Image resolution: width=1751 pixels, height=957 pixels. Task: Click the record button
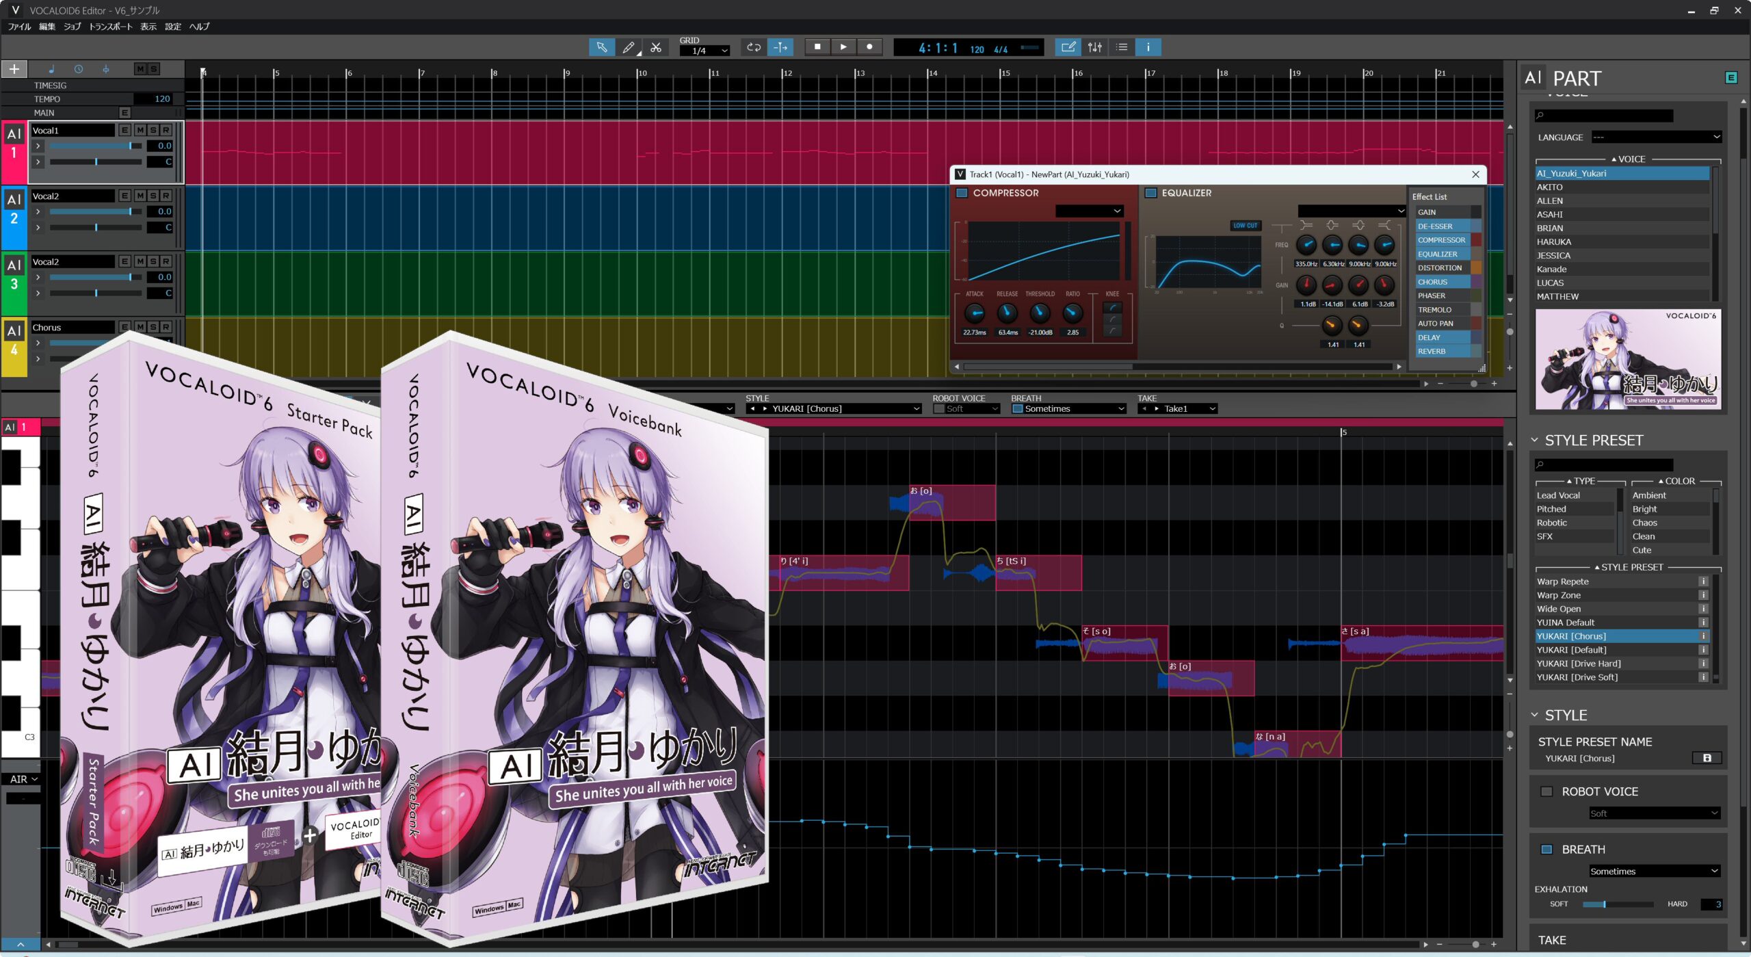tap(869, 47)
